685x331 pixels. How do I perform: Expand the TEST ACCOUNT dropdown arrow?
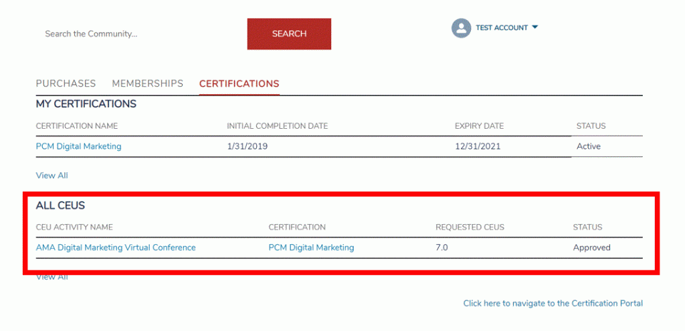pos(535,27)
